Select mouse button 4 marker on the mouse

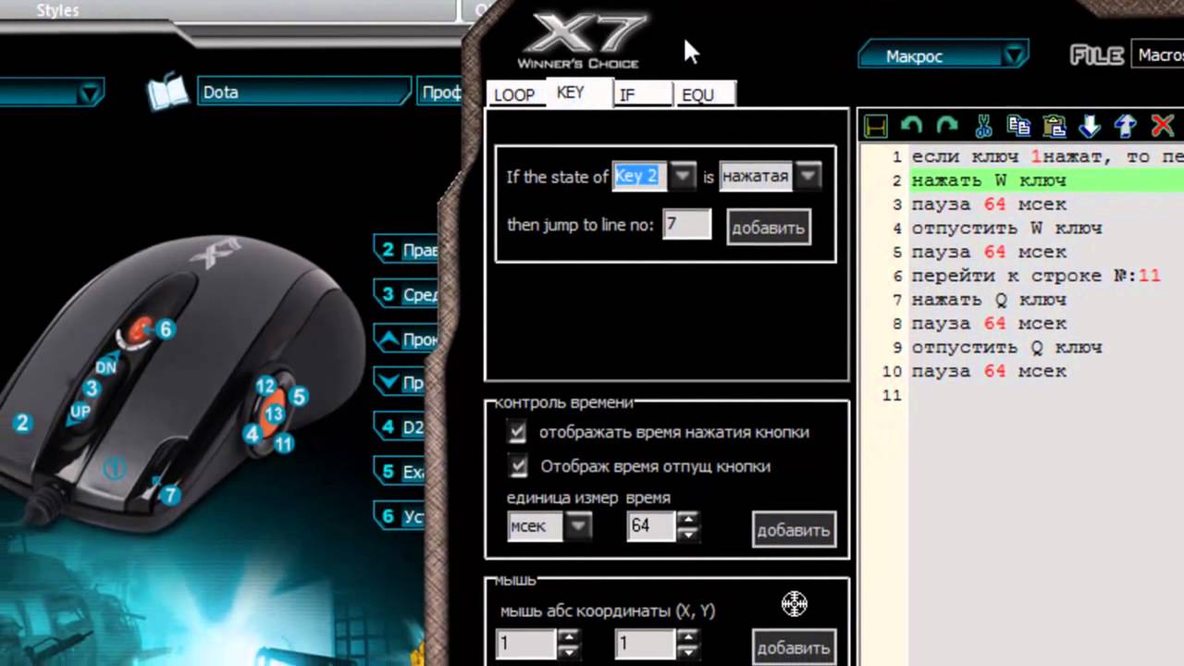[x=252, y=433]
